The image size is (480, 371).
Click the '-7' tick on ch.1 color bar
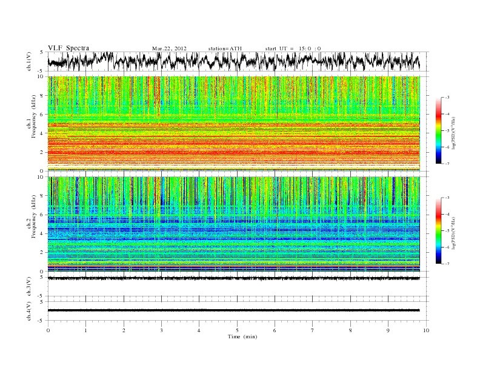pos(447,164)
